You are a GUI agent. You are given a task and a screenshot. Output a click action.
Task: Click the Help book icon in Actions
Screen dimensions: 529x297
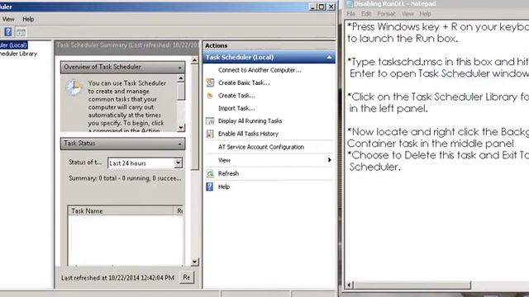tap(209, 186)
